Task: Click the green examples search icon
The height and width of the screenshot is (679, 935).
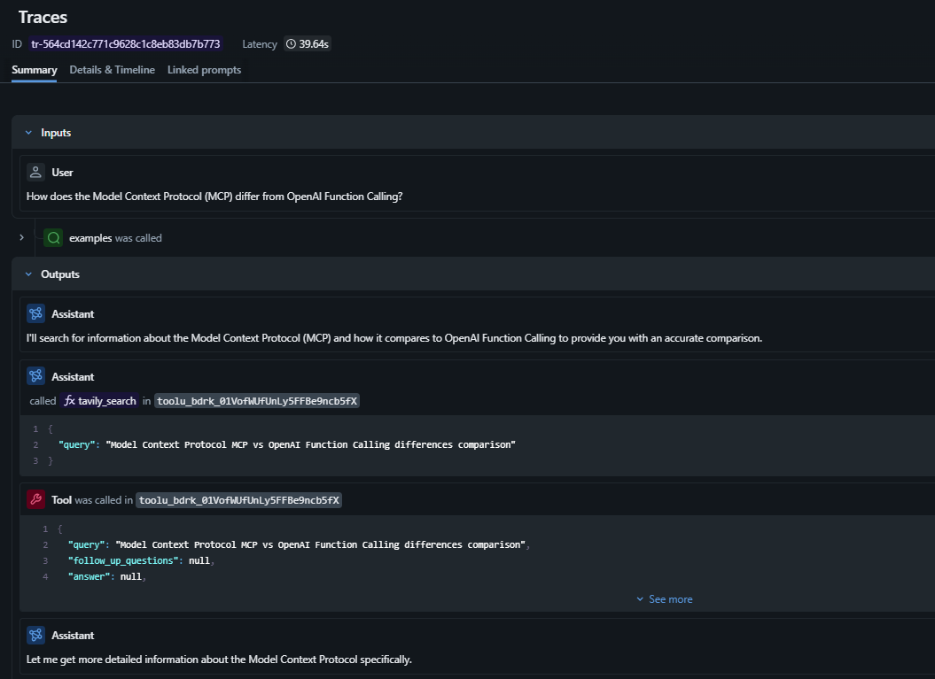Action: [53, 238]
